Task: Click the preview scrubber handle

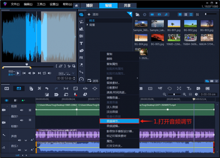Action: tap(27, 65)
